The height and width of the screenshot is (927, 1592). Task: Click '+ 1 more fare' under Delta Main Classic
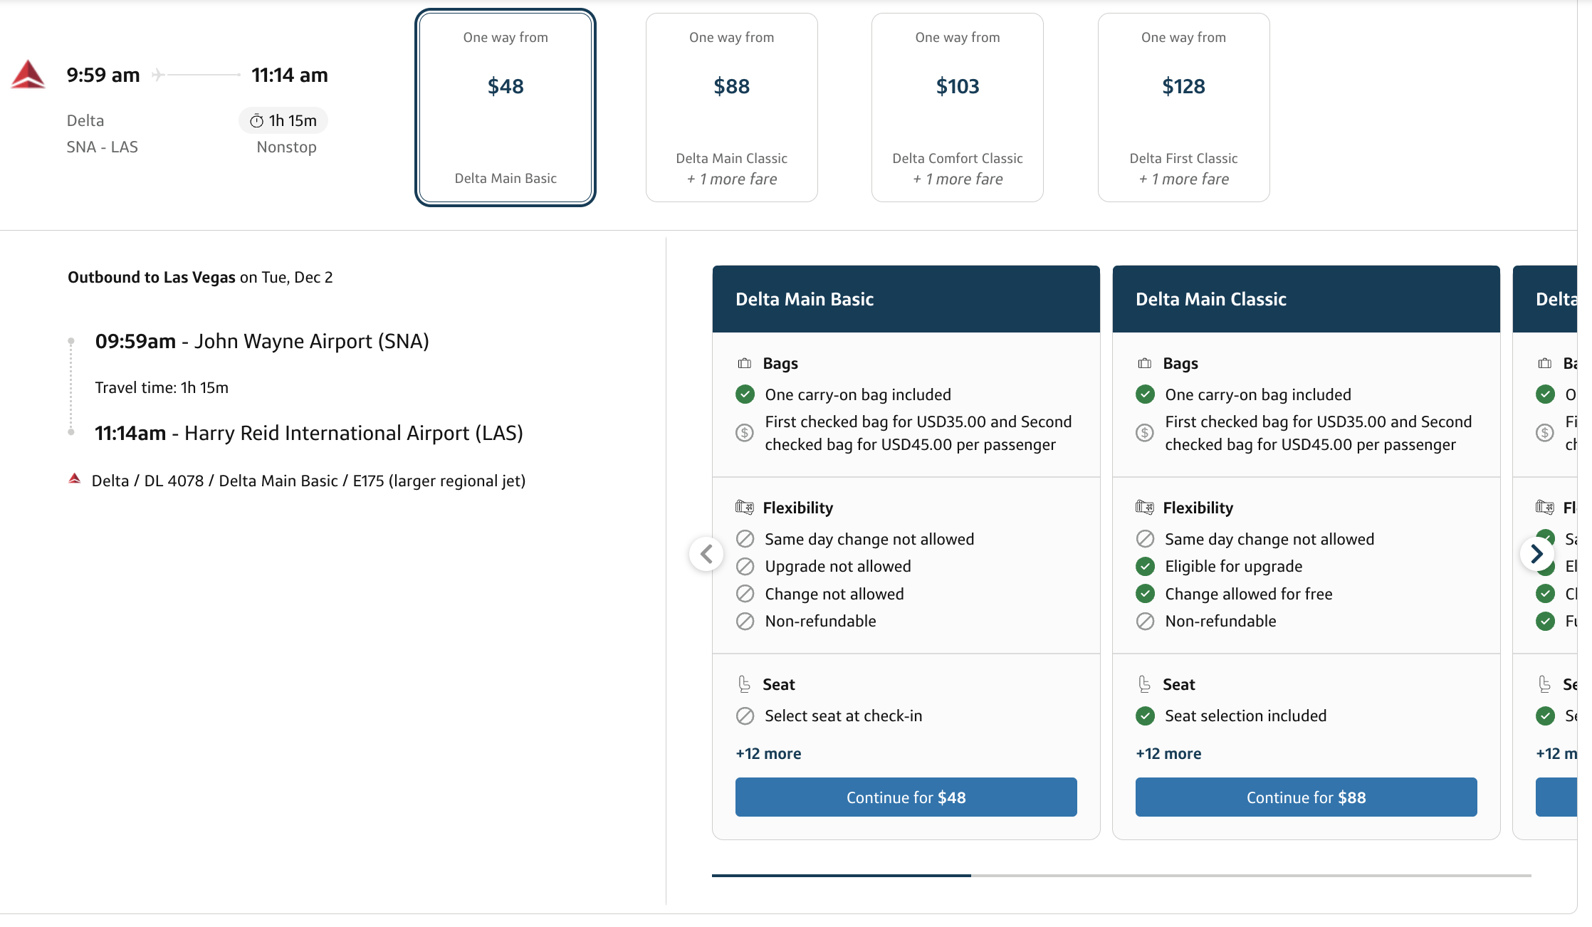coord(731,179)
